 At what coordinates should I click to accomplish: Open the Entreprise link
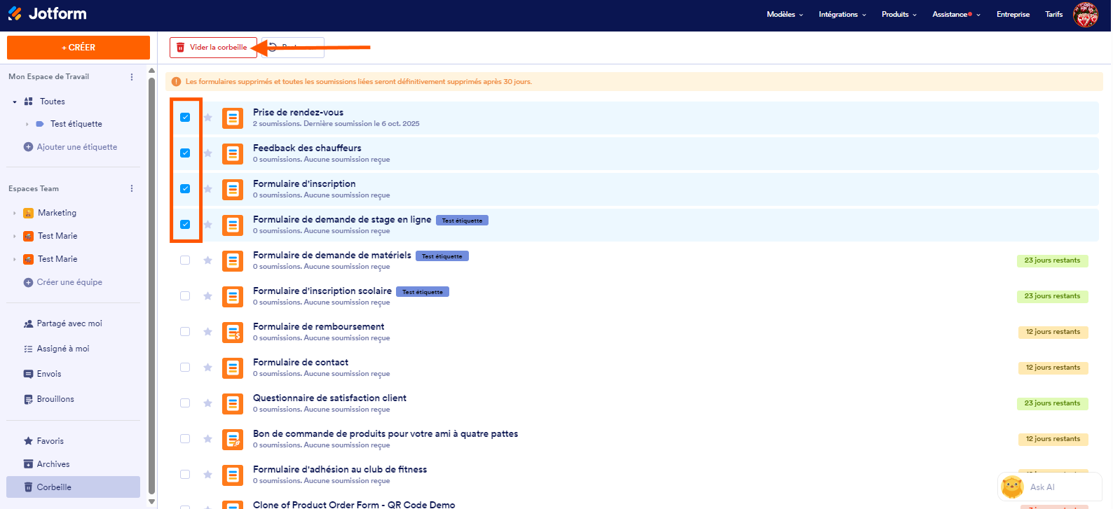[1013, 15]
